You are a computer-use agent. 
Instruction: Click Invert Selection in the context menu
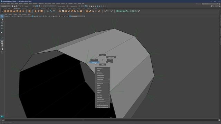(x=103, y=77)
